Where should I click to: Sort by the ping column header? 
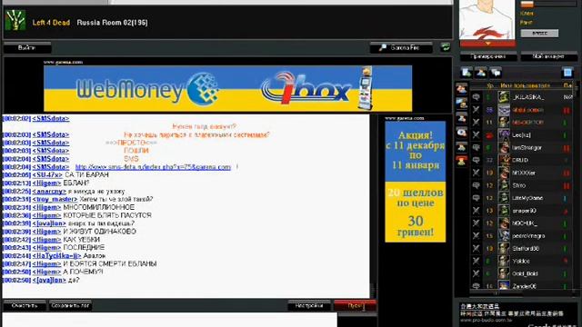tap(567, 85)
